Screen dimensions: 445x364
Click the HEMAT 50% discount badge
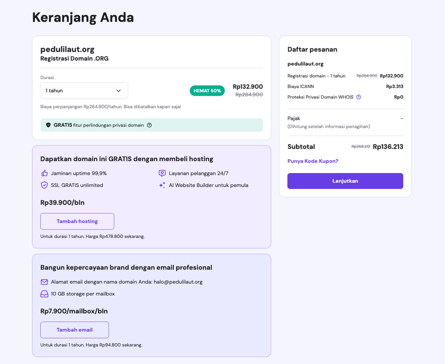coord(207,90)
